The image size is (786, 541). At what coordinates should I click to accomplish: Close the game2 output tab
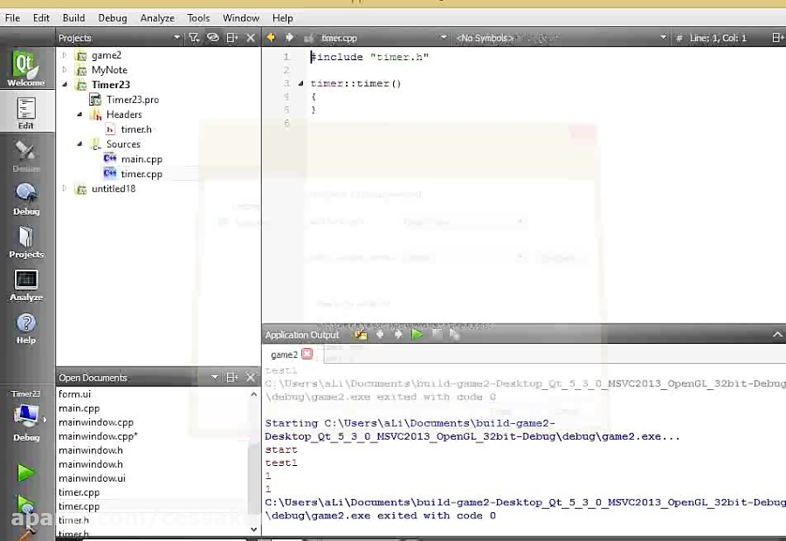coord(307,354)
